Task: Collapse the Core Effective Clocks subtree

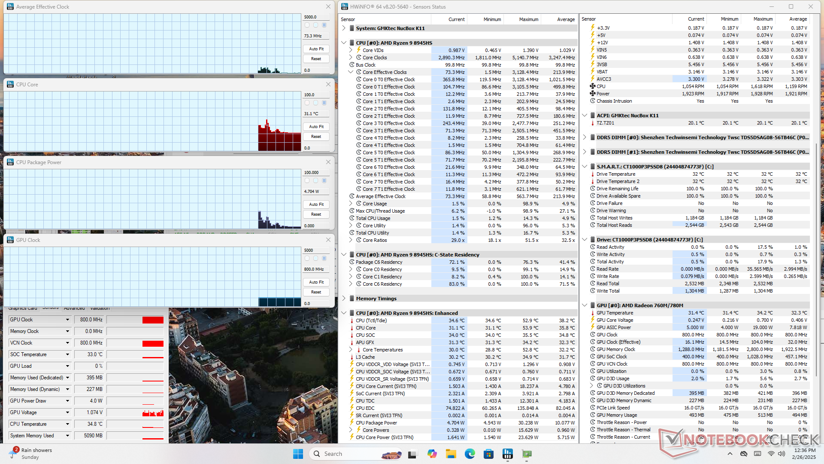Action: (x=351, y=72)
